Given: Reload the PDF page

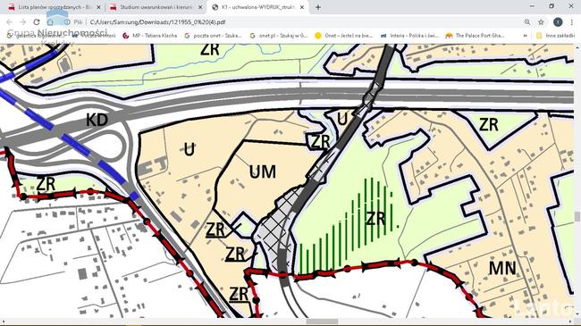Looking at the screenshot, I should pos(37,22).
